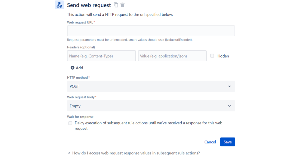
Task: Open the Web request body selector showing Empty
Action: [x=151, y=106]
